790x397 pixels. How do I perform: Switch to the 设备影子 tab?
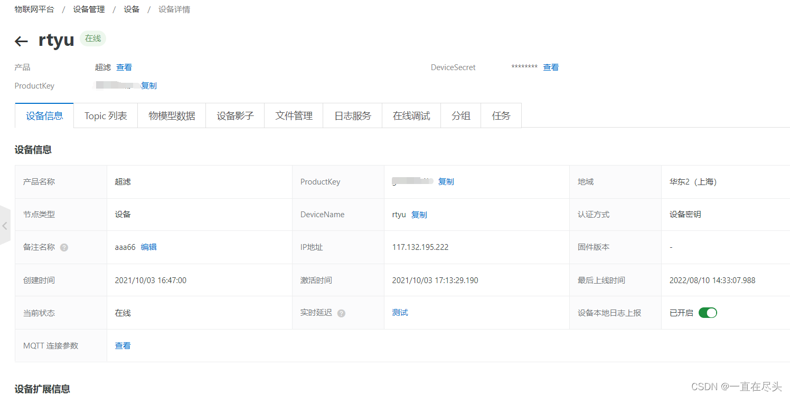click(x=235, y=115)
